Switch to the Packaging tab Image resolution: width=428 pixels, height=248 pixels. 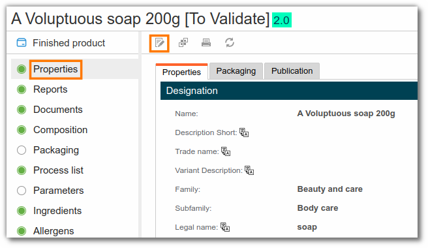point(236,71)
